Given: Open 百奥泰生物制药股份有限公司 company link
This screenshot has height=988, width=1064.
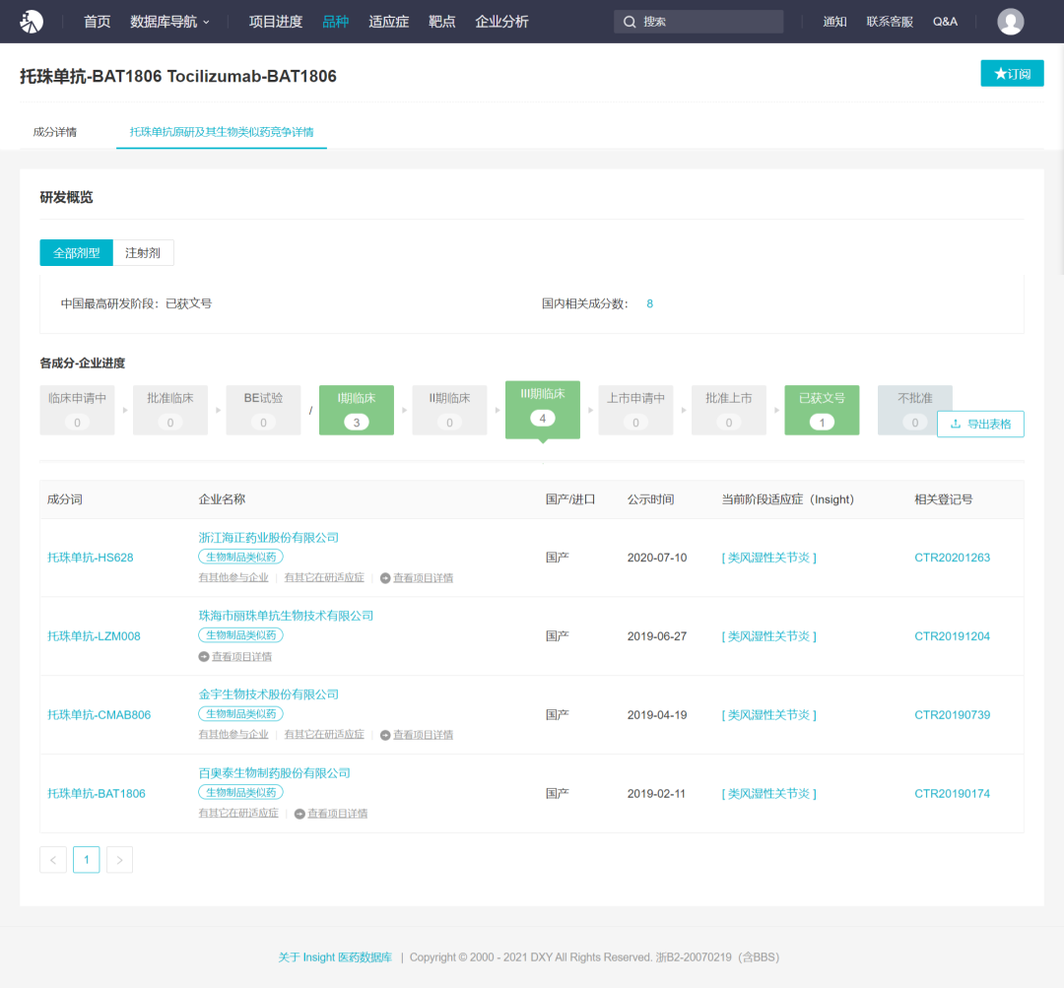Looking at the screenshot, I should tap(274, 773).
